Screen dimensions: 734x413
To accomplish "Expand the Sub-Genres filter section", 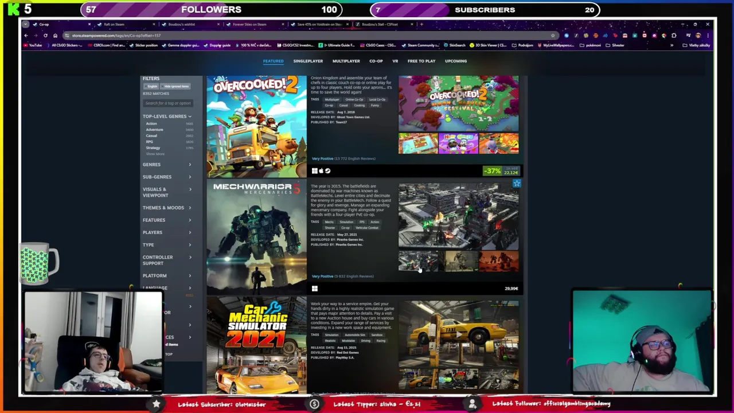I will click(167, 177).
